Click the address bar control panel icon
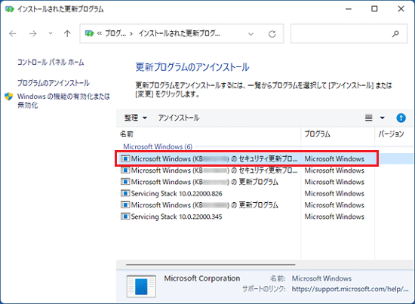 pos(89,34)
